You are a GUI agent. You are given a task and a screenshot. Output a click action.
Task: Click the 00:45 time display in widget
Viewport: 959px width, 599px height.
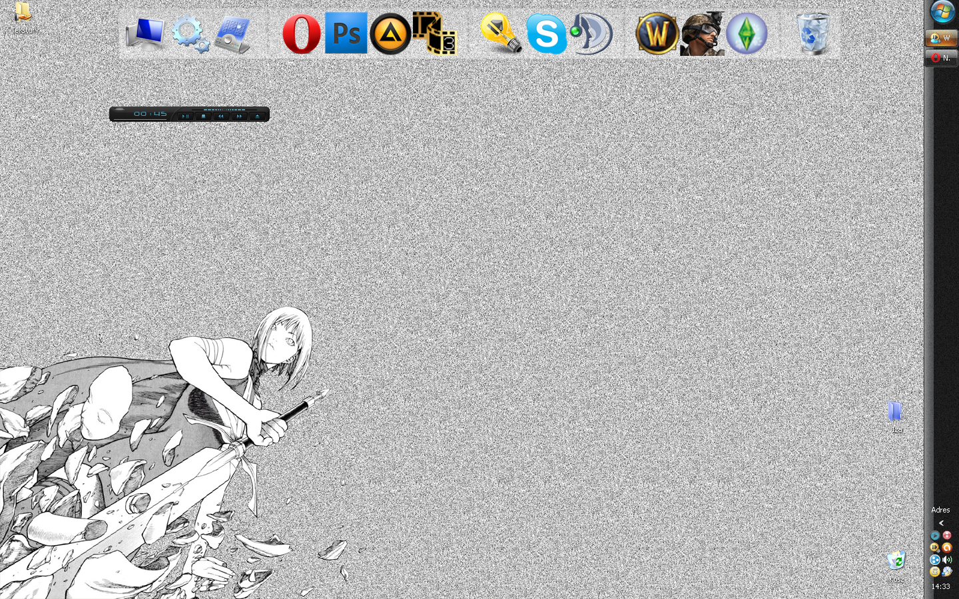(x=150, y=114)
